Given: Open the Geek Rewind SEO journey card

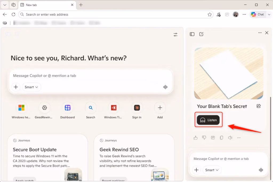Looking at the screenshot, I should (x=134, y=157).
